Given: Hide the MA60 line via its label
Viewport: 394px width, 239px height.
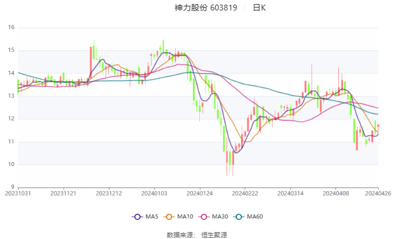Looking at the screenshot, I should [255, 216].
